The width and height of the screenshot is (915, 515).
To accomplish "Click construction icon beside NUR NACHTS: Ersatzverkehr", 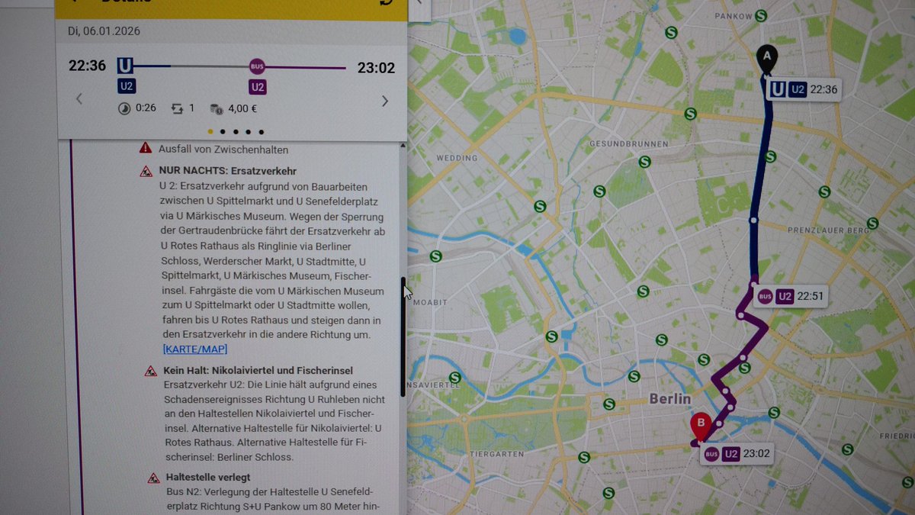I will [x=146, y=172].
